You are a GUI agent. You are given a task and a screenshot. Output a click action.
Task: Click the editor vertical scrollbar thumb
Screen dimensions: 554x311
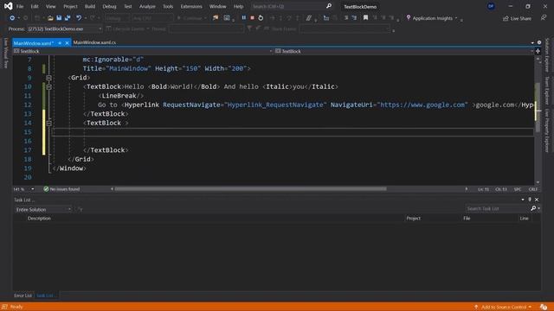pos(538,107)
